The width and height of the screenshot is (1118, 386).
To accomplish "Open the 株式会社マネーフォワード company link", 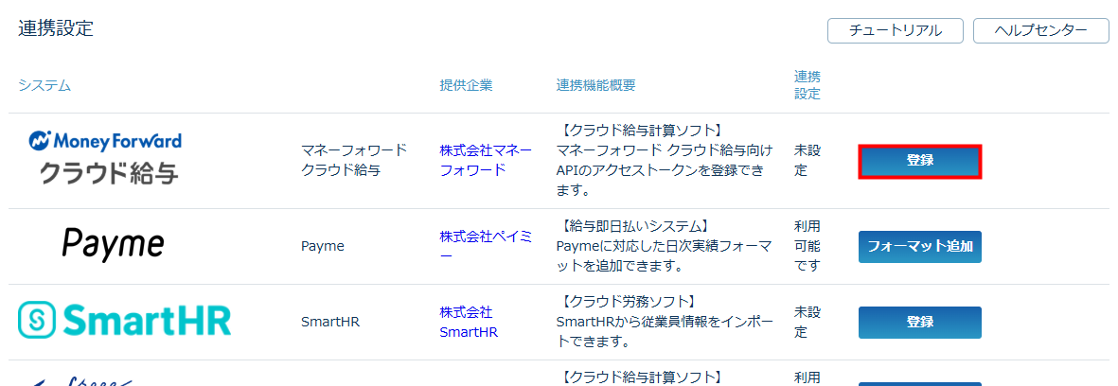I will pos(486,160).
